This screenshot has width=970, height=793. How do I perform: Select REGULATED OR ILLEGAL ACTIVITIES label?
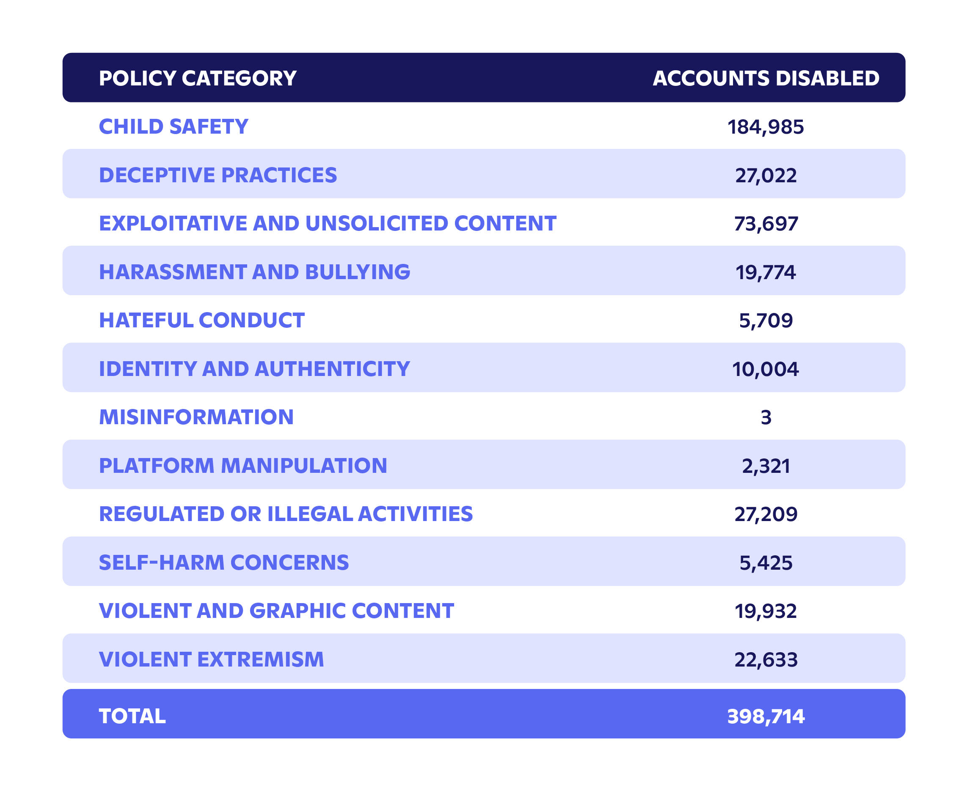click(286, 514)
